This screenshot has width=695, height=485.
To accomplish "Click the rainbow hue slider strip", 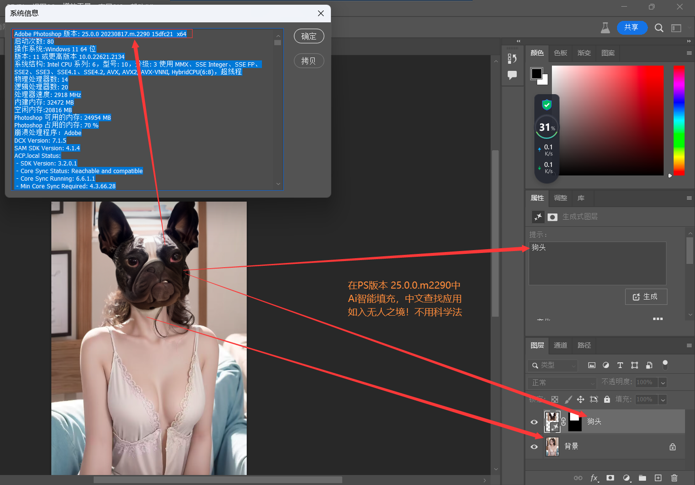I will 679,120.
